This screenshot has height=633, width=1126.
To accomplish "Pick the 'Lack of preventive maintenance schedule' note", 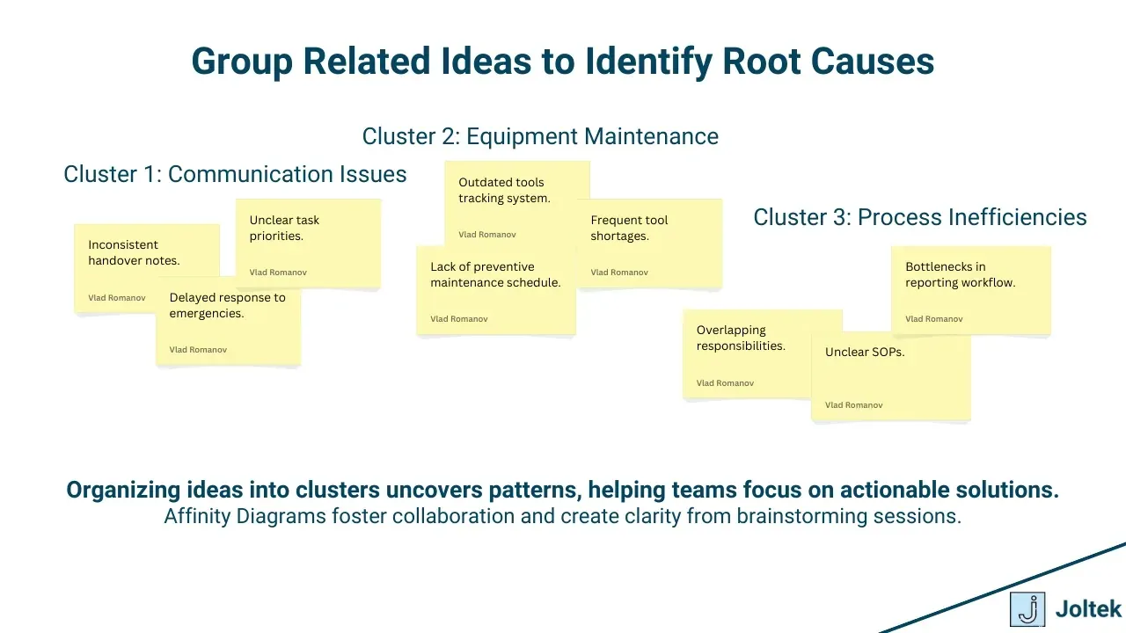I will [x=496, y=290].
